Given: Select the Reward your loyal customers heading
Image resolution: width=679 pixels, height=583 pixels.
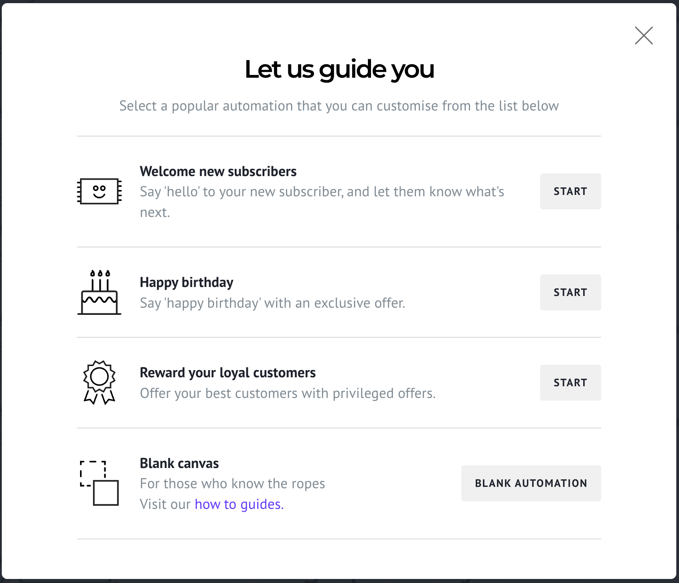Looking at the screenshot, I should click(x=228, y=373).
